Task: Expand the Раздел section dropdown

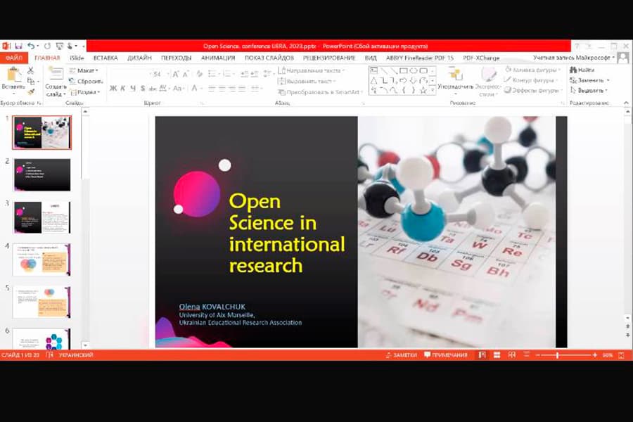Action: [84, 91]
